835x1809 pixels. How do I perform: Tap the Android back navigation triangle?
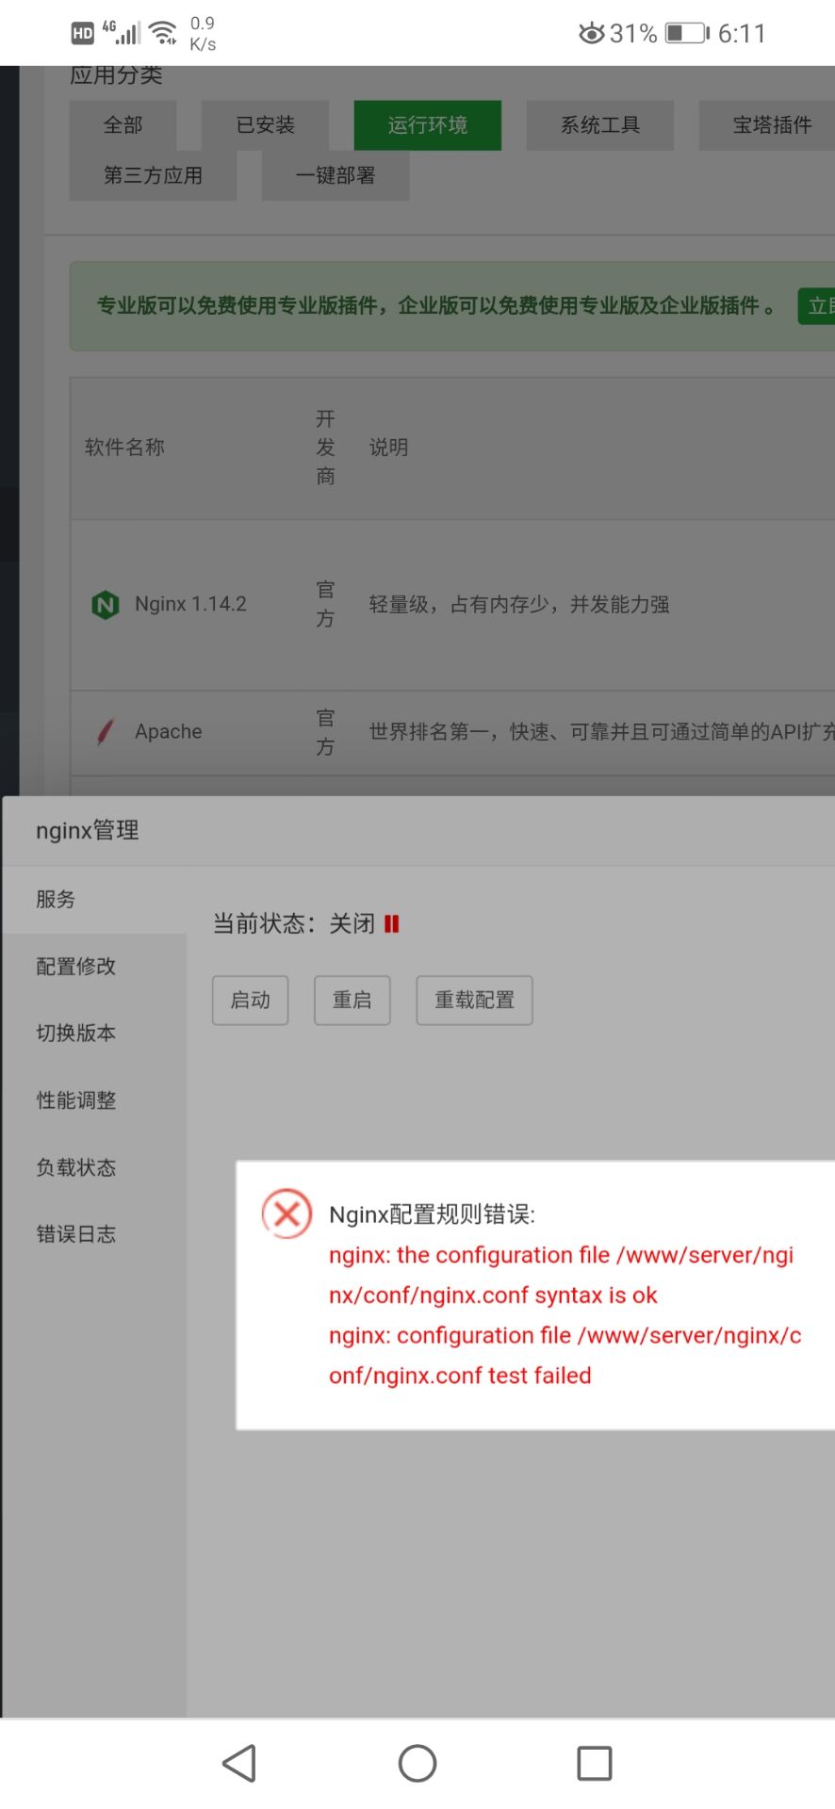(x=239, y=1763)
